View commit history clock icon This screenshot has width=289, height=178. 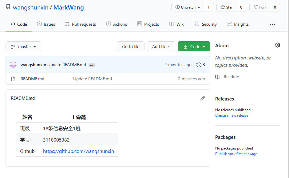point(199,65)
